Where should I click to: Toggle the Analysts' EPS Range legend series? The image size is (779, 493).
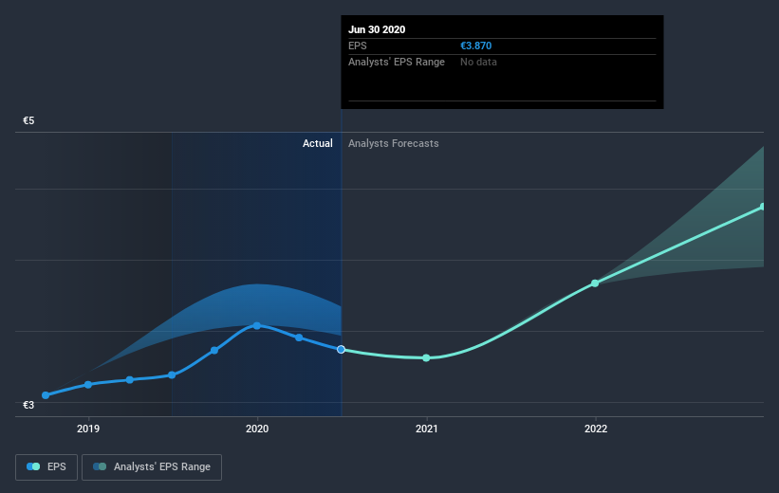[x=152, y=467]
